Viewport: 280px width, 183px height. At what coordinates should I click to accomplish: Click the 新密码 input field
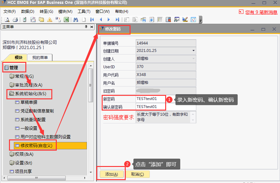click(150, 99)
